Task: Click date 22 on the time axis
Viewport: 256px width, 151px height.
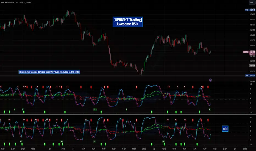Action: (154, 149)
